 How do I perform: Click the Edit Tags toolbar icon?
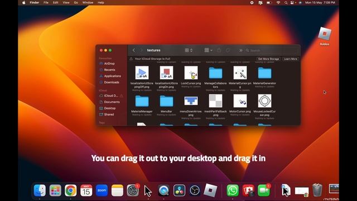coord(228,50)
